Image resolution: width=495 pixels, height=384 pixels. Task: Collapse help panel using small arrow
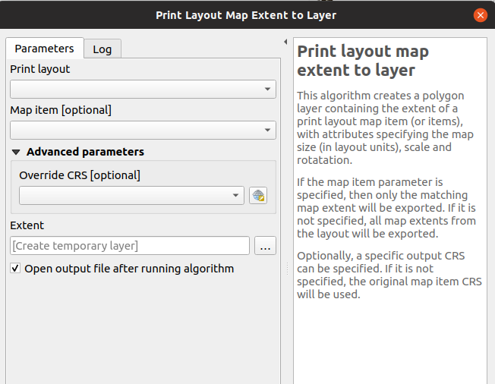click(285, 42)
